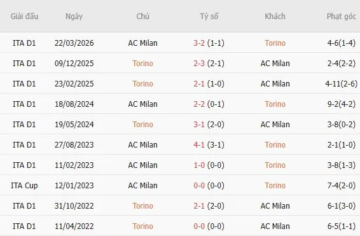Click the 0-0 score on 11/04/2022
360x236 pixels.
[x=199, y=226]
